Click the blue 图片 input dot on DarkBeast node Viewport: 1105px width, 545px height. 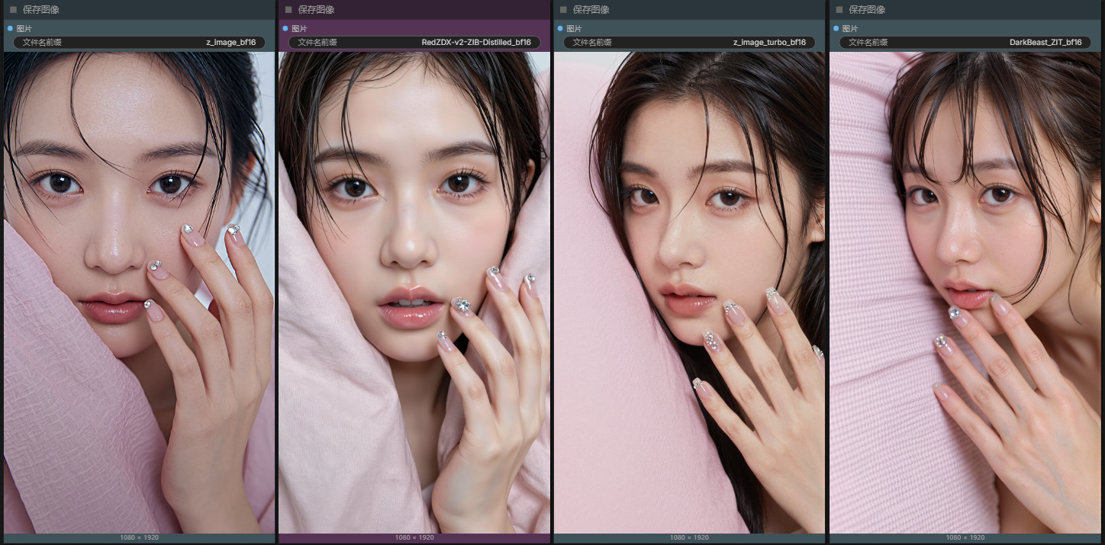836,28
